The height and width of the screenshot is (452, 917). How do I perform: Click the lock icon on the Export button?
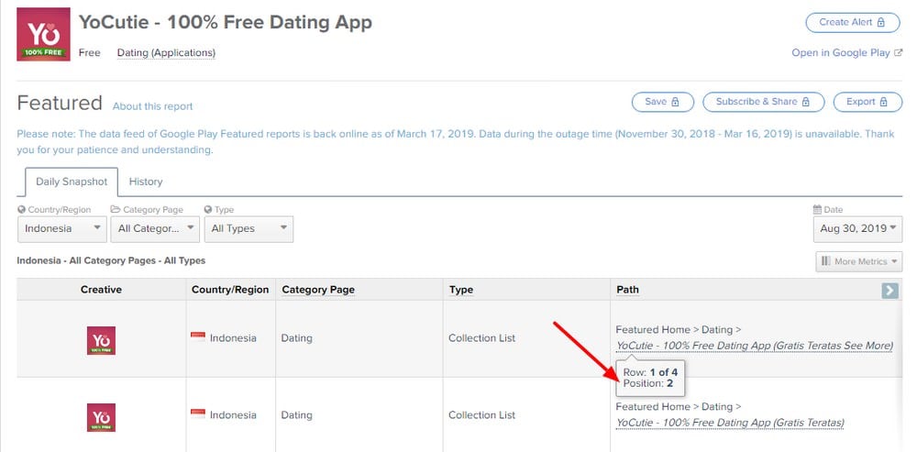(x=883, y=102)
